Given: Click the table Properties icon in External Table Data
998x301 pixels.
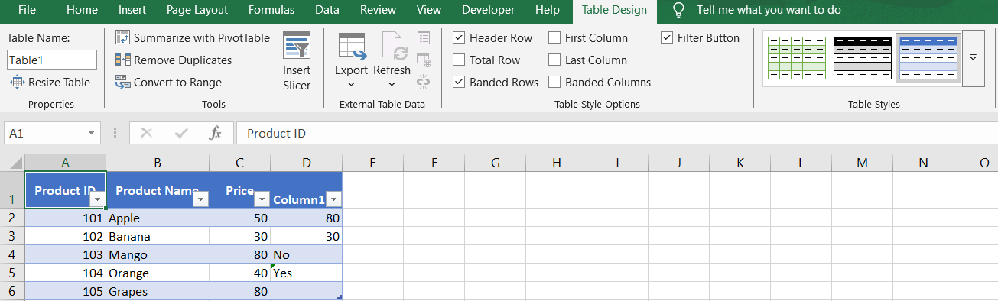Looking at the screenshot, I should [x=424, y=37].
